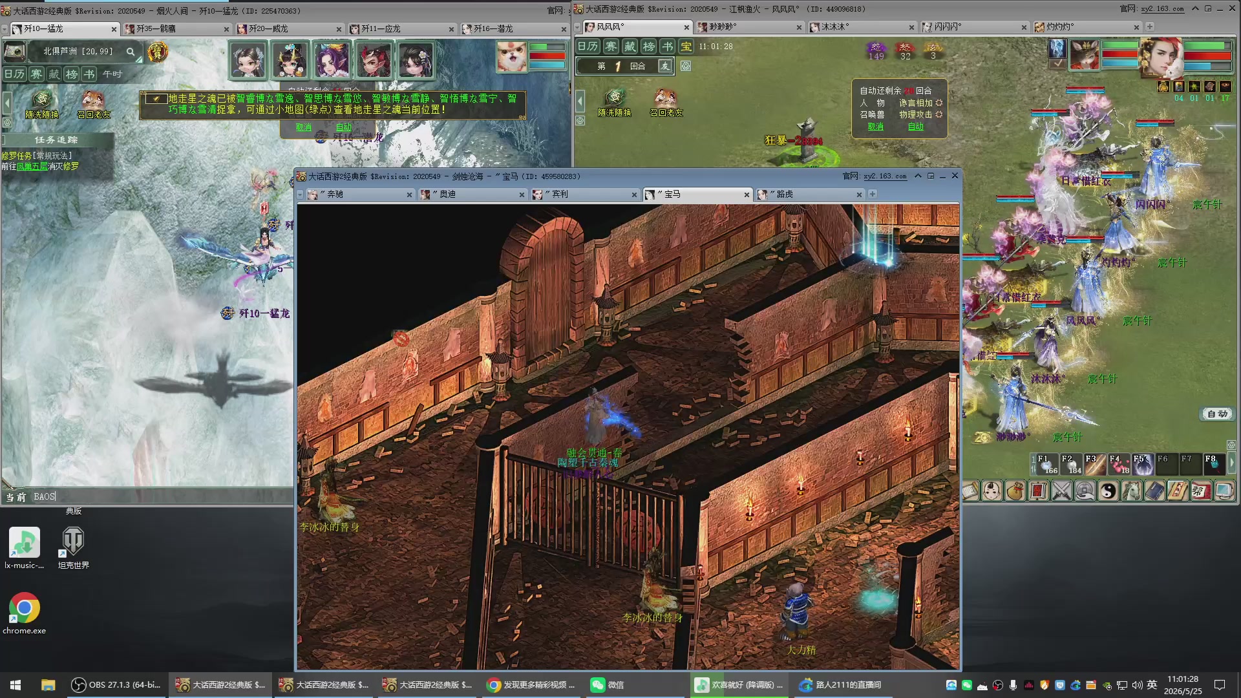Screen dimensions: 1241x698
Task: Follow the 凤巢五层 quest link
Action: pos(32,167)
